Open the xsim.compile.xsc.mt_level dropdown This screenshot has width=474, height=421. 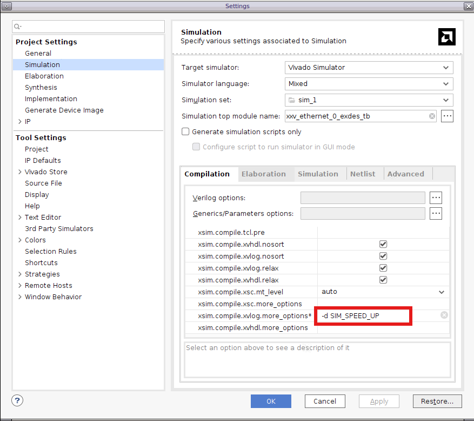click(x=442, y=292)
